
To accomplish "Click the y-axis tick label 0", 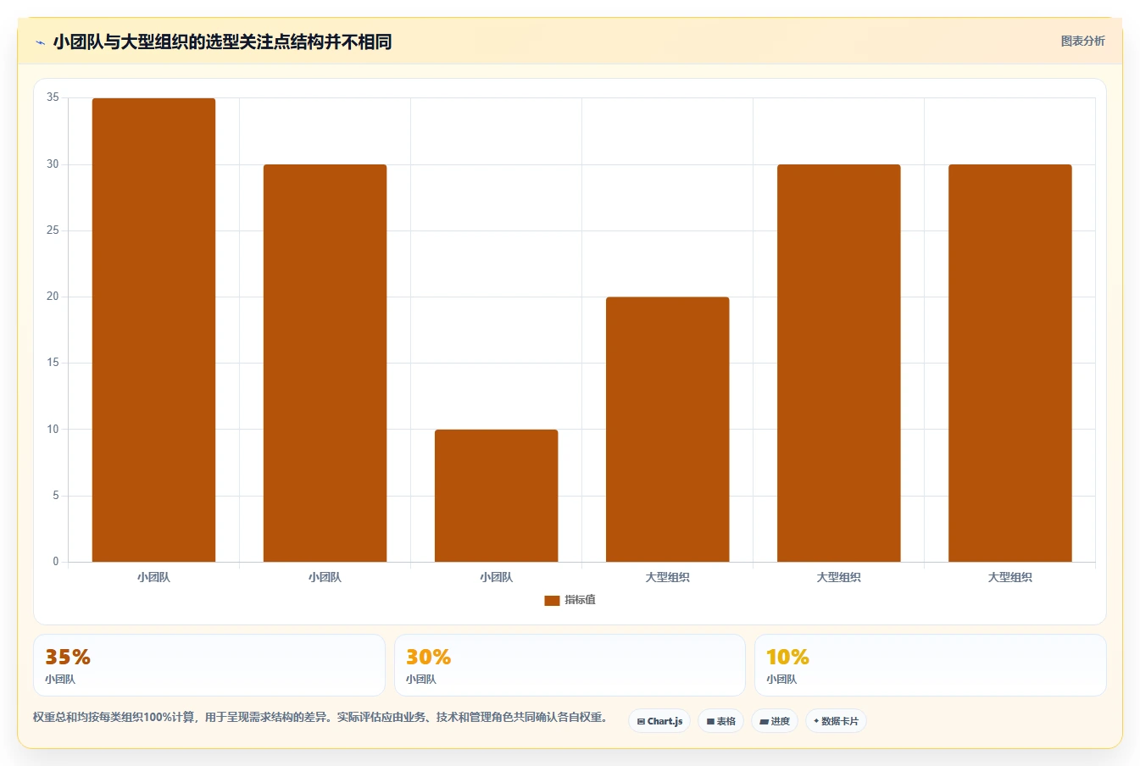I will coord(56,562).
